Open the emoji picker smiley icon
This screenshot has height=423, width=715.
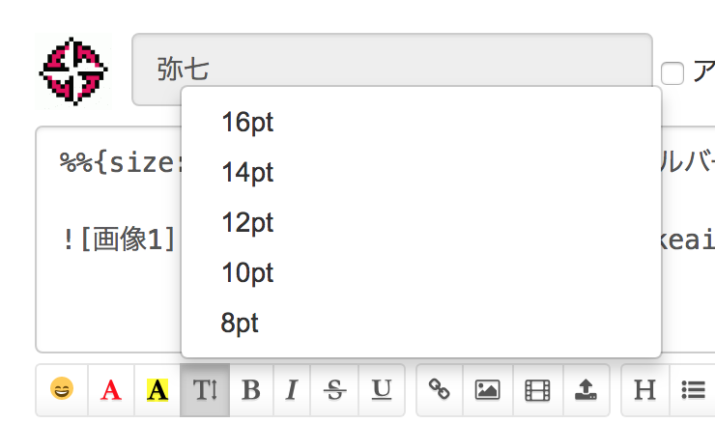tap(62, 390)
